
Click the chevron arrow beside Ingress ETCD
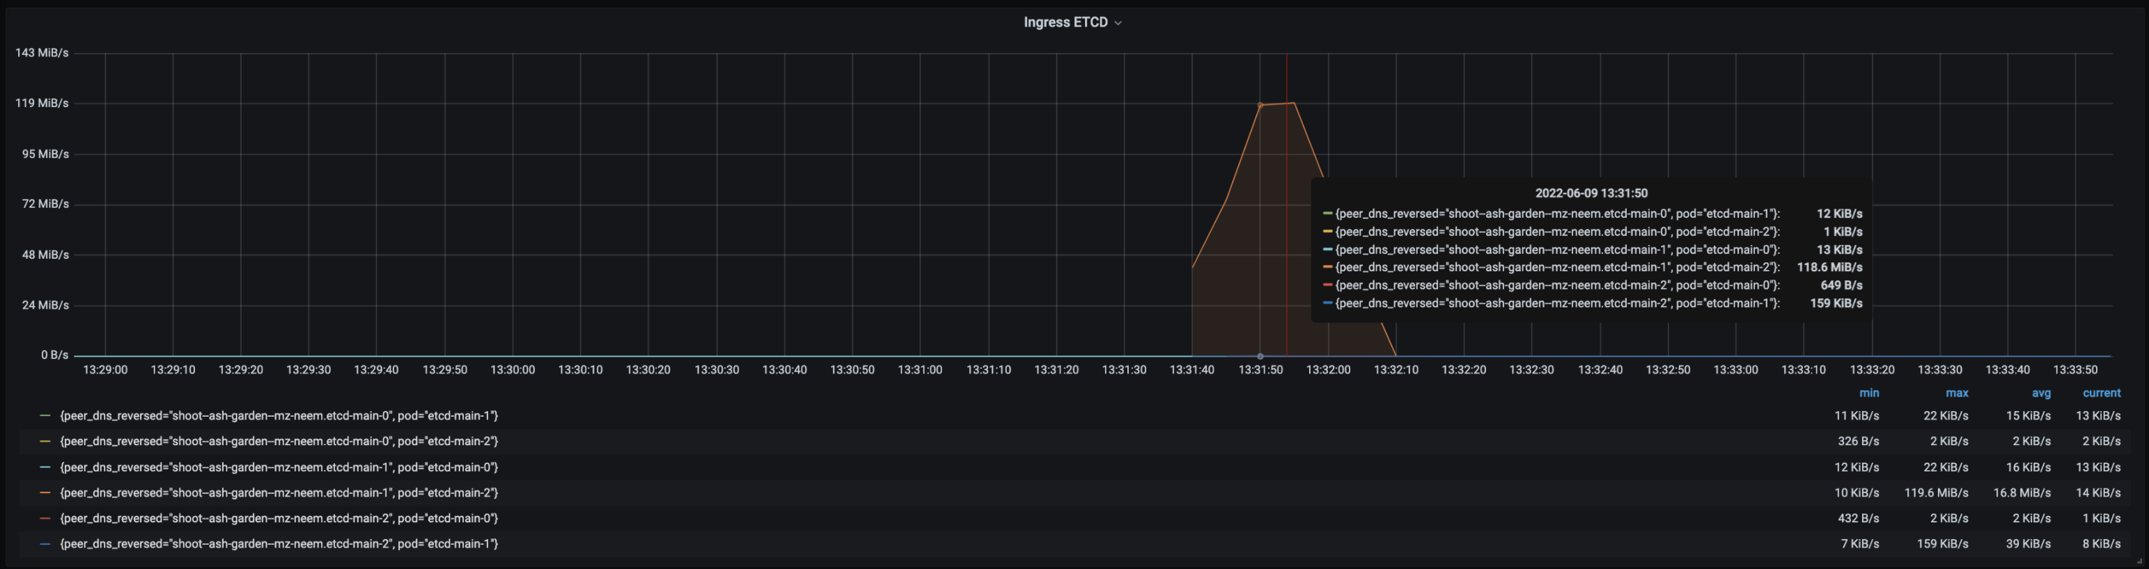(x=1118, y=24)
